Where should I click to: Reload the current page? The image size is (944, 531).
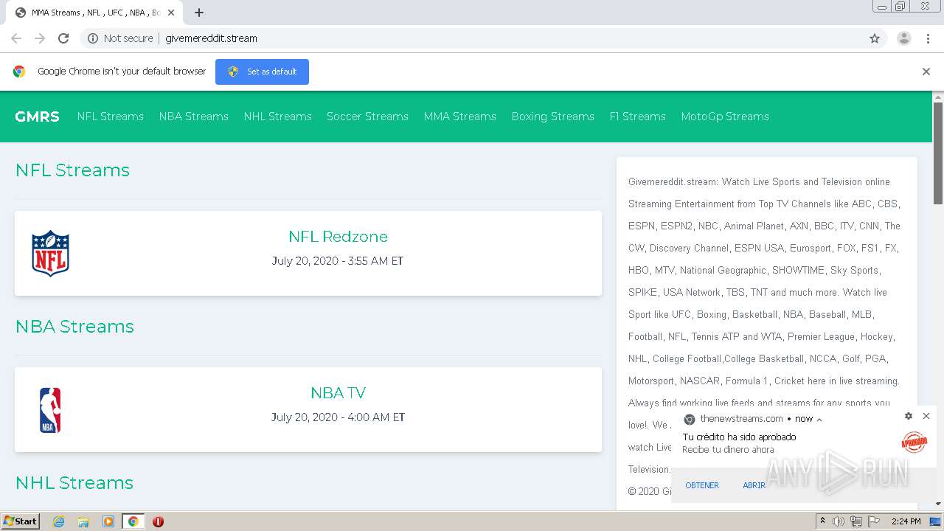[63, 38]
